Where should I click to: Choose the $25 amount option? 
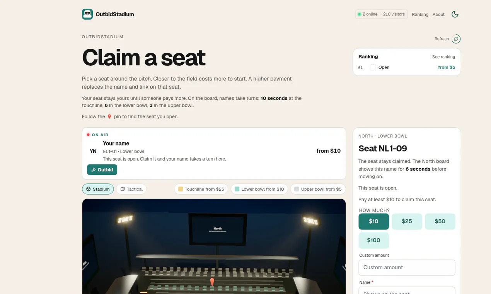coord(407,221)
